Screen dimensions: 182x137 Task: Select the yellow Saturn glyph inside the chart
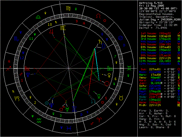click(x=99, y=43)
